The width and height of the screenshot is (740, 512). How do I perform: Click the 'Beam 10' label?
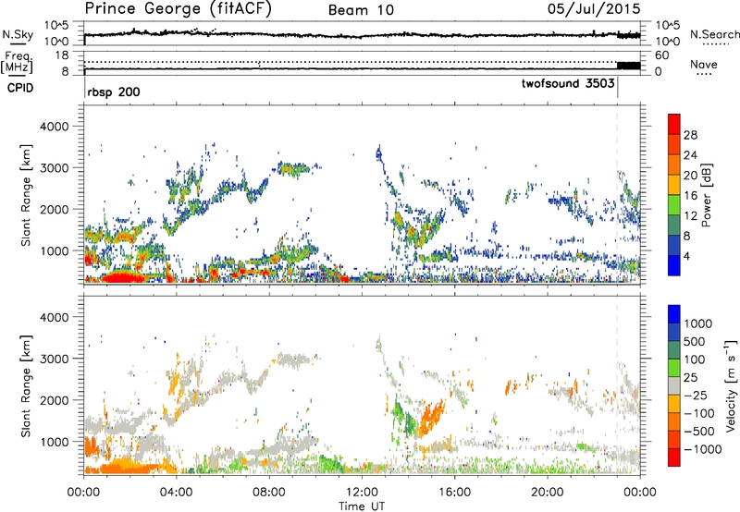coord(361,10)
